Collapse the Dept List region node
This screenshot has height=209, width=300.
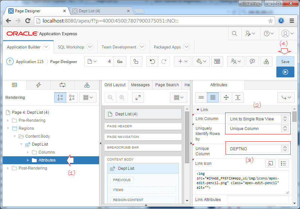tap(21, 144)
